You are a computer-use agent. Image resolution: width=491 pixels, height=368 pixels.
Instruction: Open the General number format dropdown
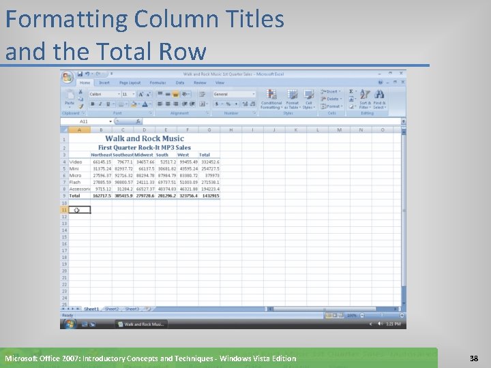pyautogui.click(x=253, y=94)
